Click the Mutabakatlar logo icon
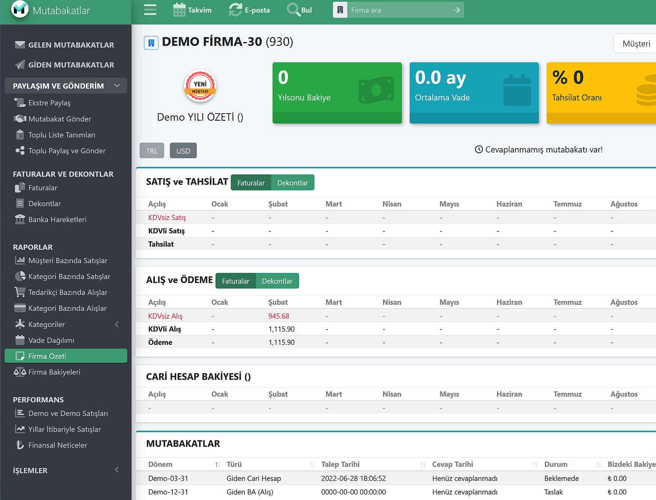This screenshot has height=500, width=656. 19,10
